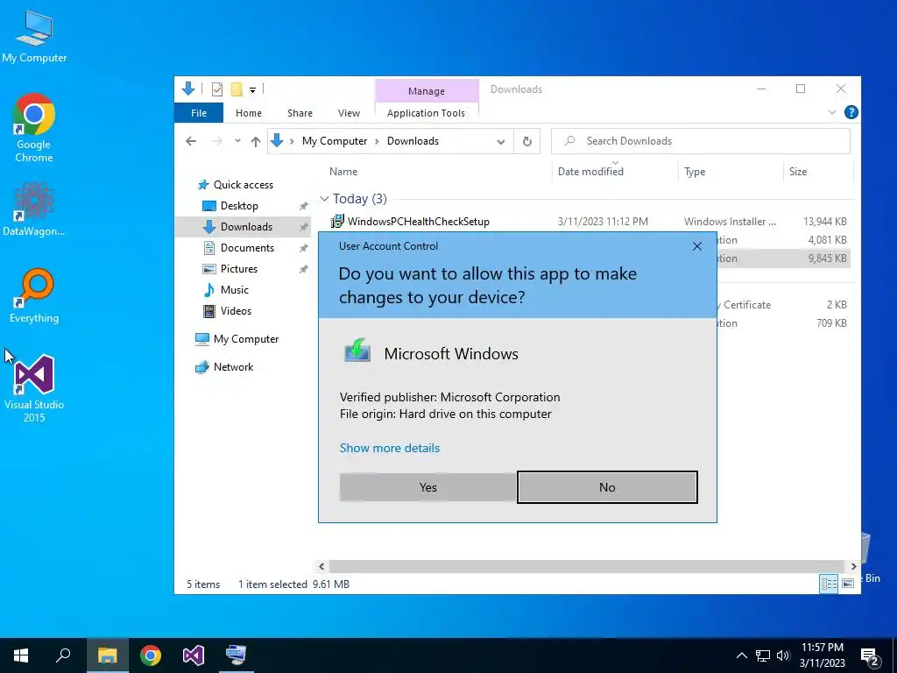Switch to Large icons view layout icon
The image size is (897, 673).
click(848, 584)
